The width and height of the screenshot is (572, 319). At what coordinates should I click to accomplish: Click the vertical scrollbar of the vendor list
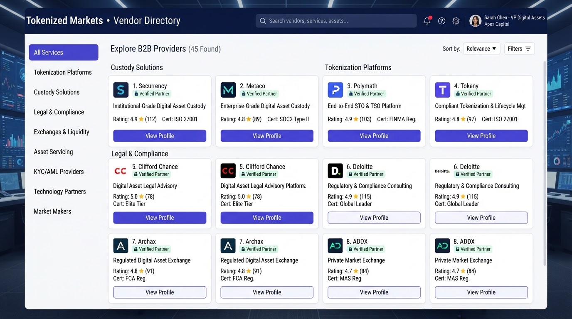pyautogui.click(x=545, y=163)
